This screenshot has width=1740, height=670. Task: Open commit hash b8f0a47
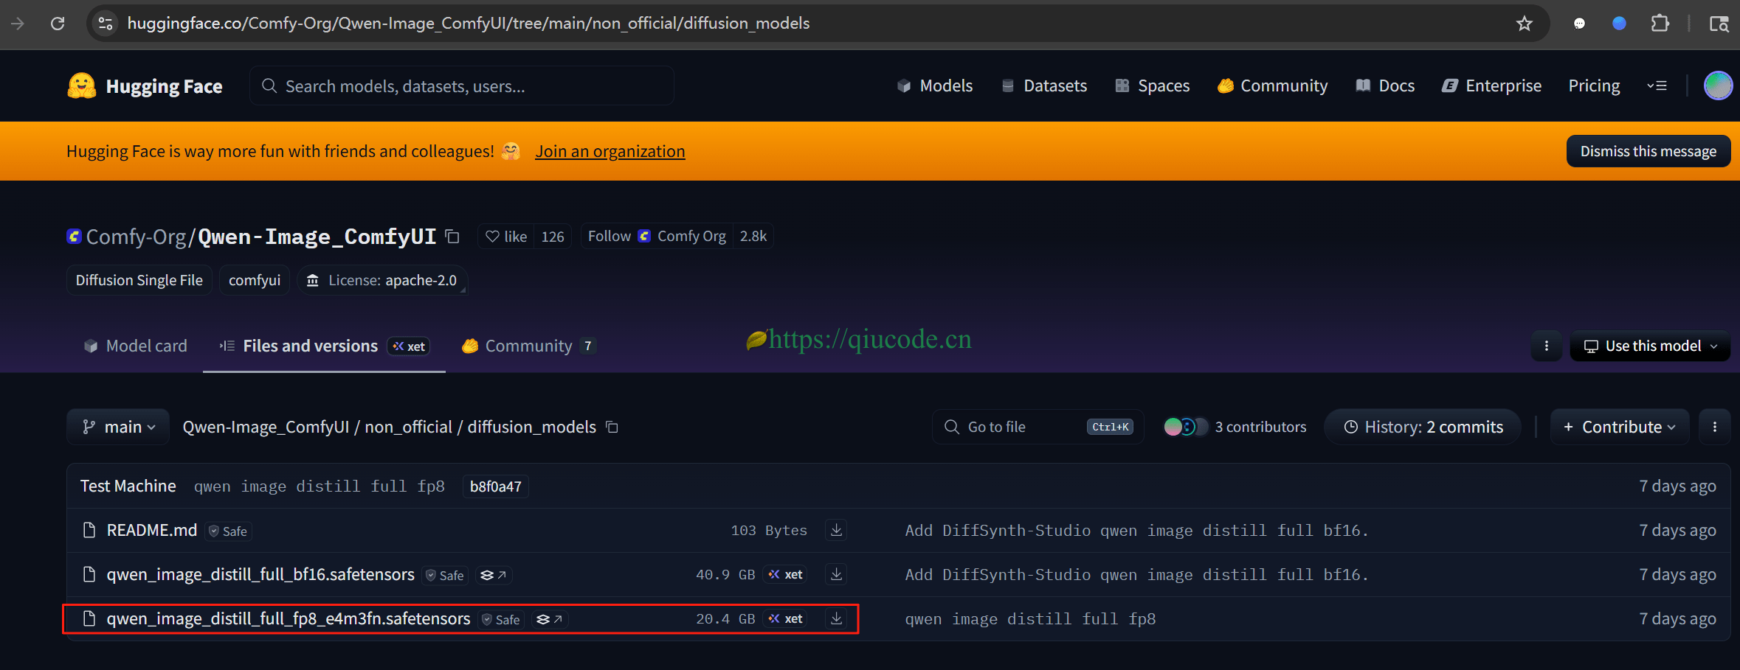pos(496,486)
